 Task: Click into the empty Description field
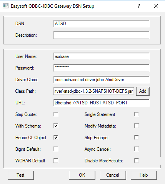pos(102,35)
